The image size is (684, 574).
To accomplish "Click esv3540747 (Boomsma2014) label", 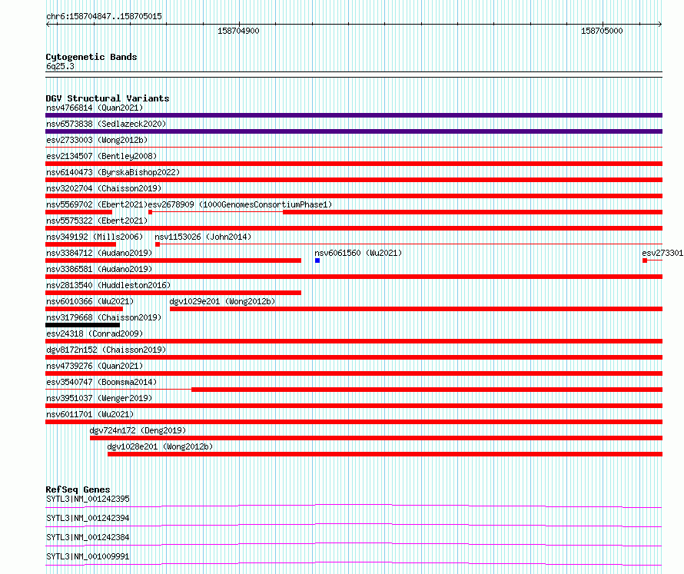I will [101, 382].
